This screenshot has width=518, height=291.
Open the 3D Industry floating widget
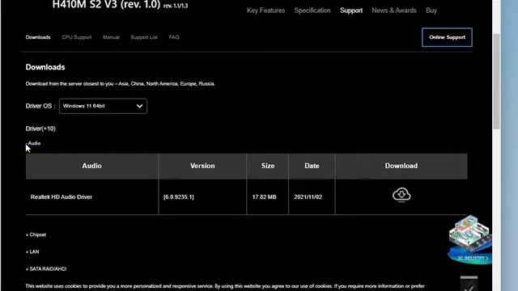pyautogui.click(x=469, y=240)
